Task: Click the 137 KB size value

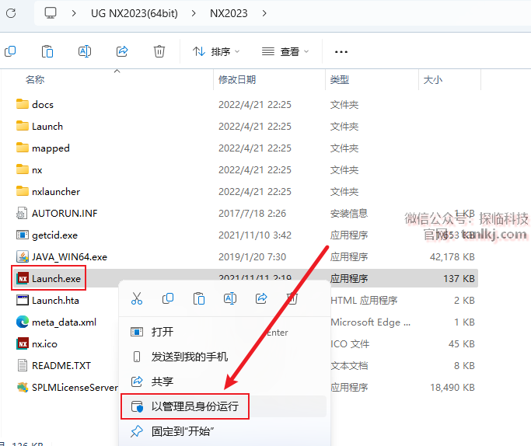Action: pyautogui.click(x=459, y=278)
